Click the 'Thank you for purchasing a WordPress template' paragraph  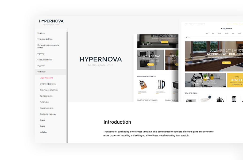pos(159,134)
